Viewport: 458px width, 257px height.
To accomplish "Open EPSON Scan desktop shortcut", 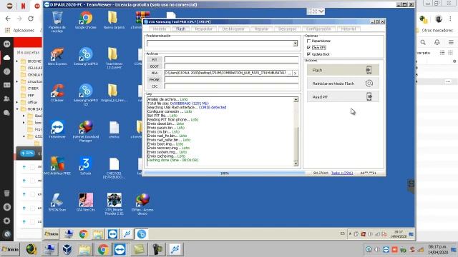I will 57,203.
